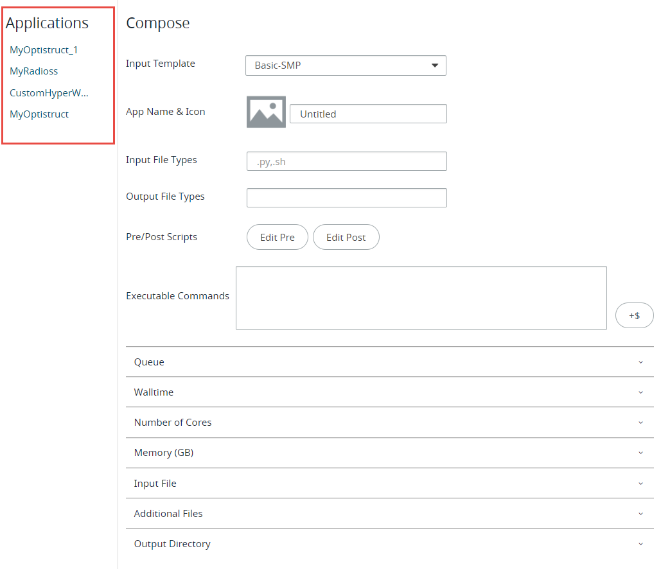Click the Untitled app name field
The image size is (661, 569).
point(368,114)
